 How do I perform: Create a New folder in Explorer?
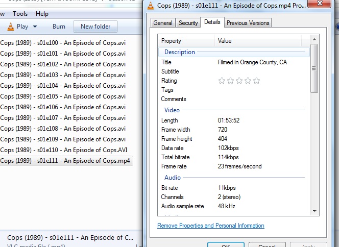pyautogui.click(x=95, y=27)
